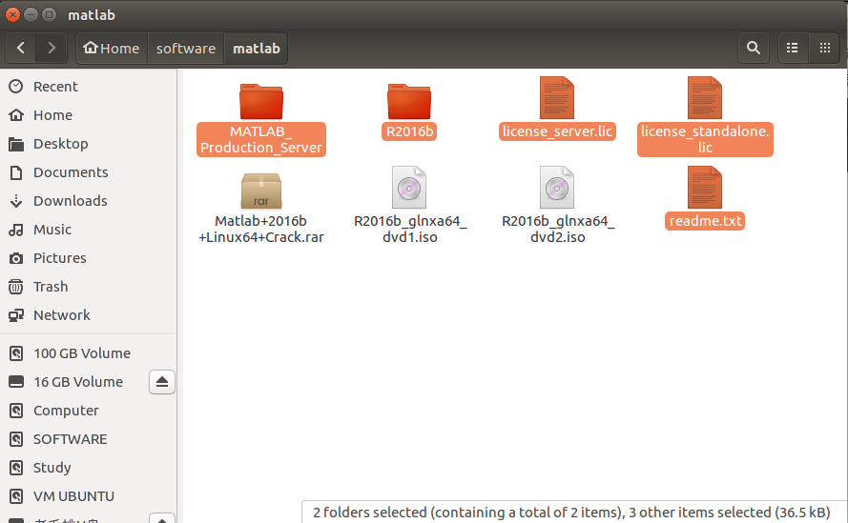The width and height of the screenshot is (848, 523).
Task: Click the Documents page icon
Action: click(16, 172)
